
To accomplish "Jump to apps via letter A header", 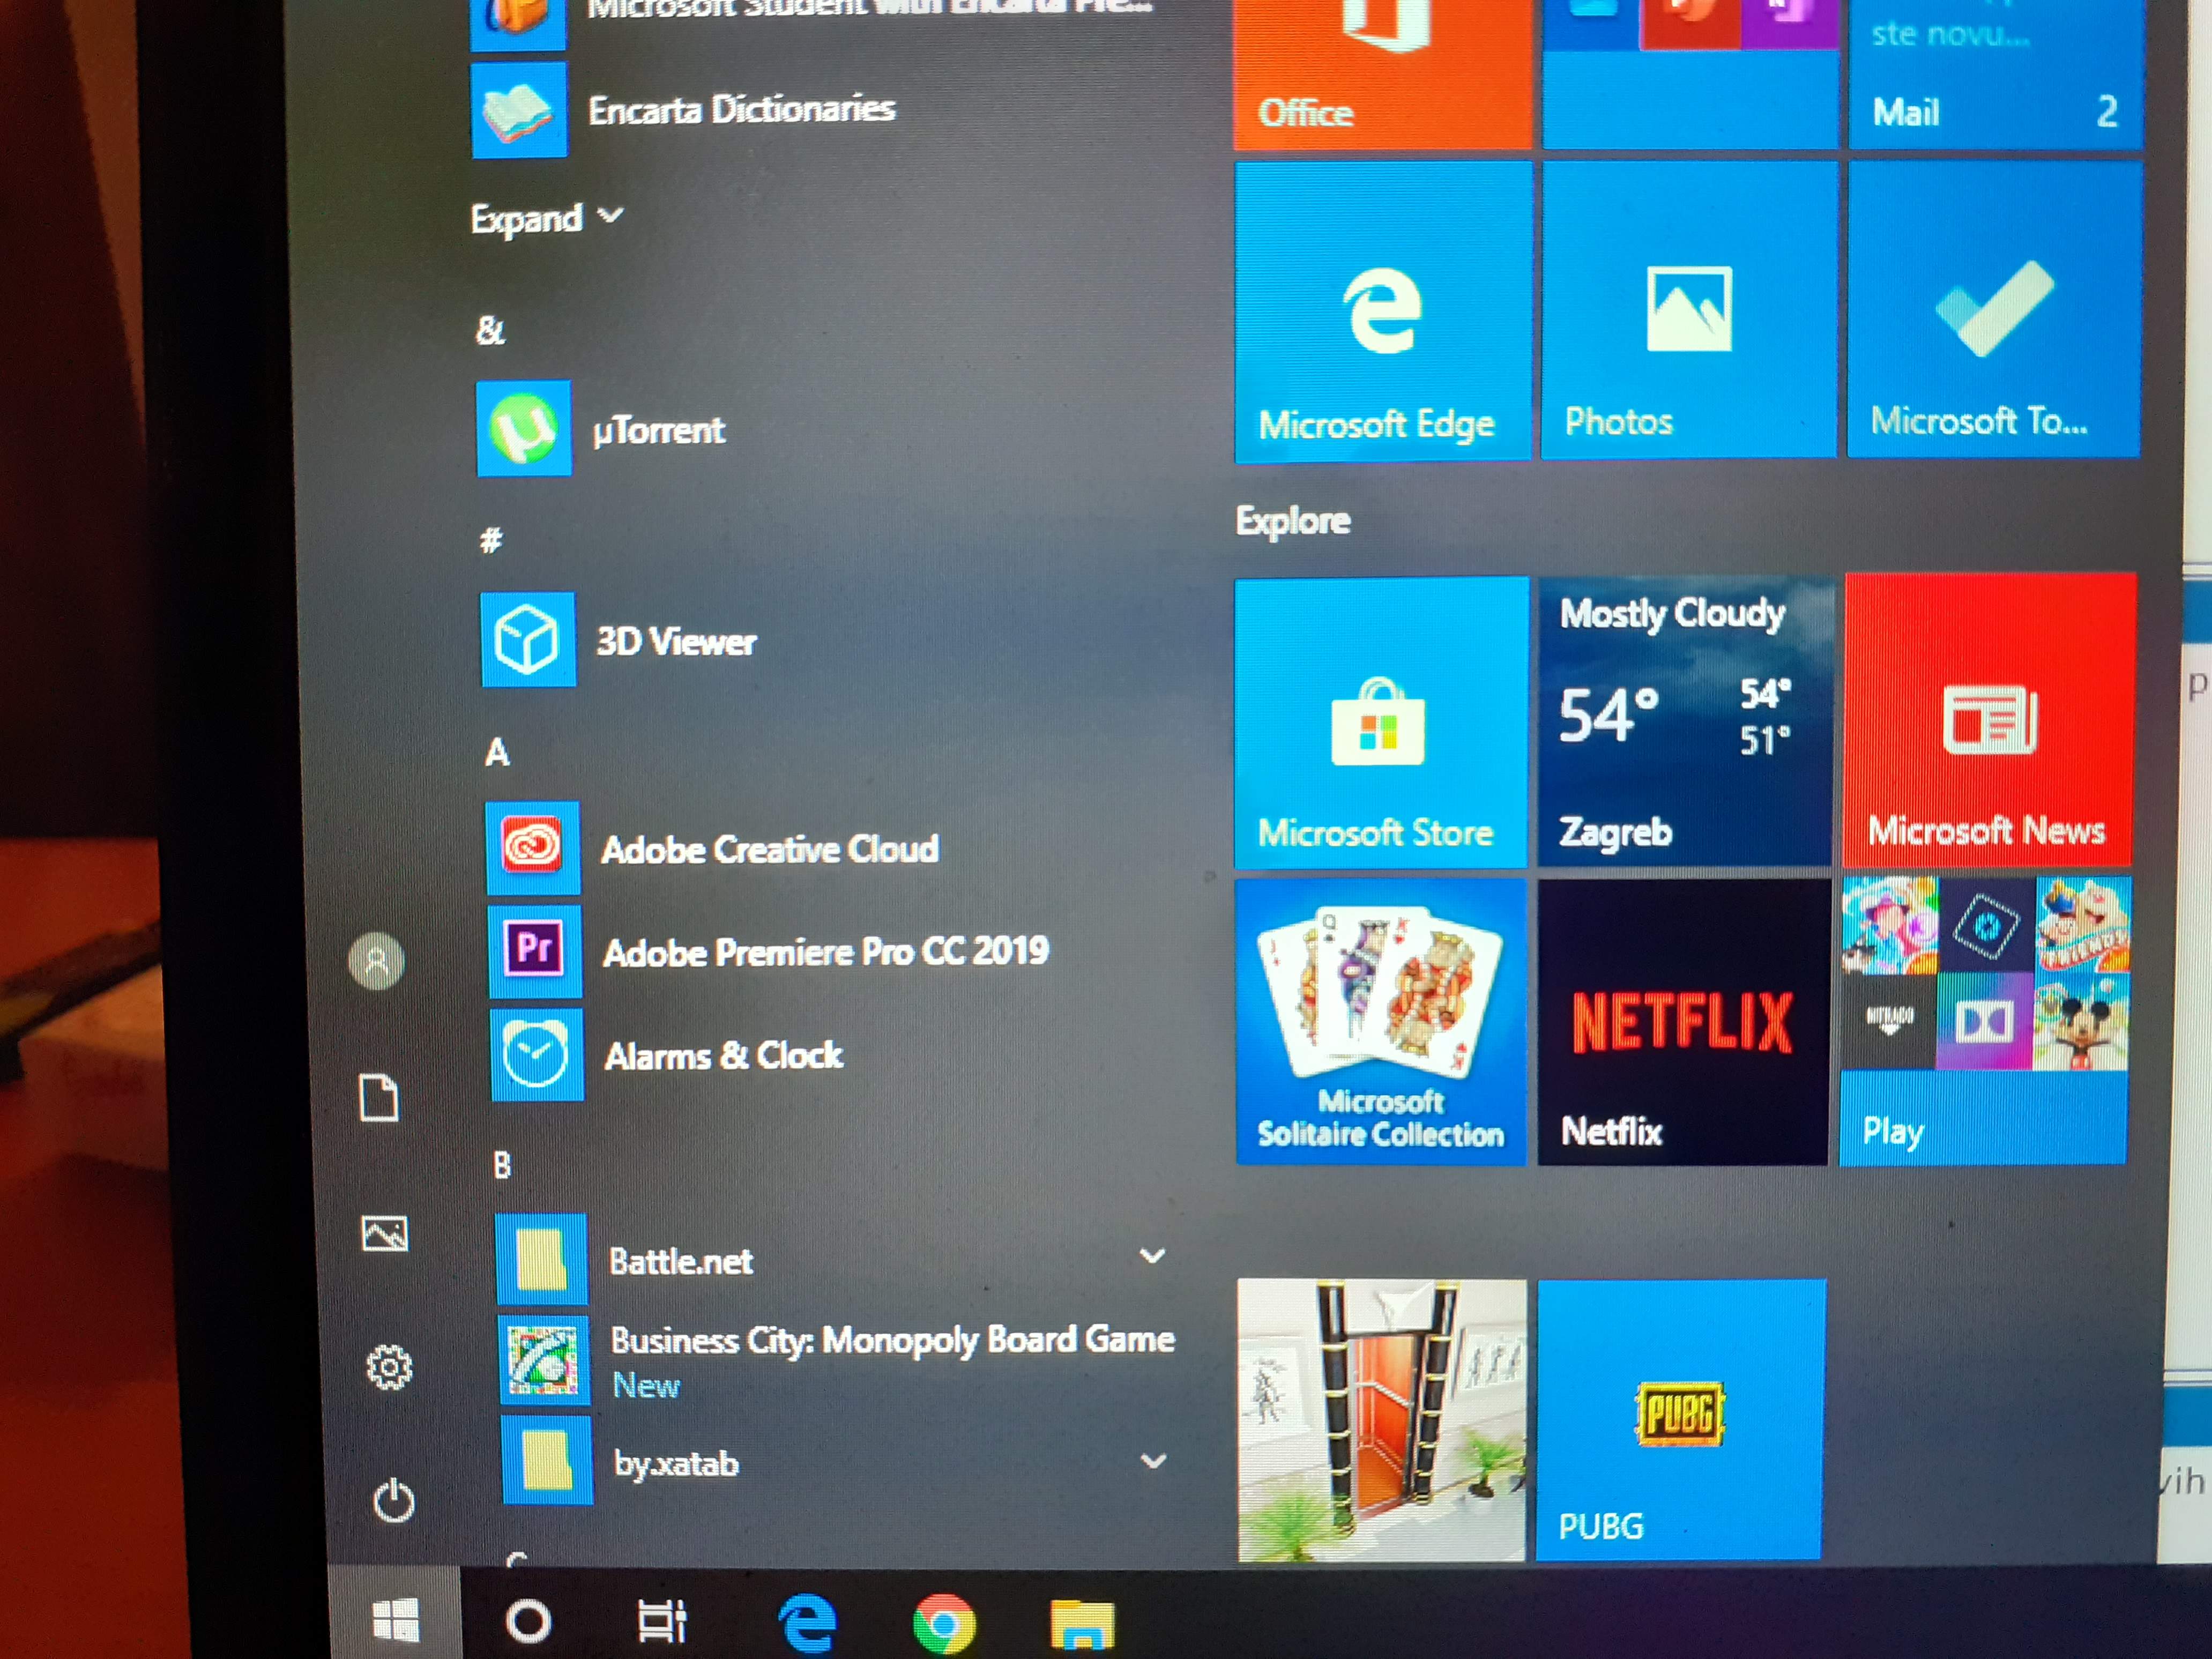I will click(x=497, y=752).
